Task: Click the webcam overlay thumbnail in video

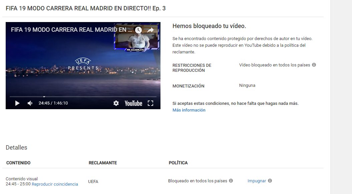Action: pos(136,37)
